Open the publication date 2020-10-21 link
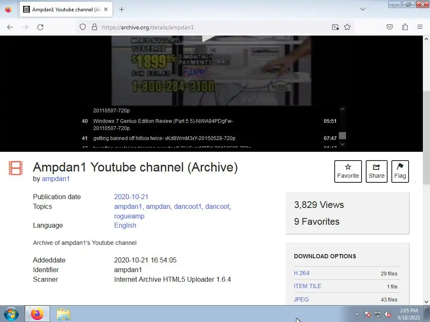This screenshot has height=322, width=430. point(131,197)
